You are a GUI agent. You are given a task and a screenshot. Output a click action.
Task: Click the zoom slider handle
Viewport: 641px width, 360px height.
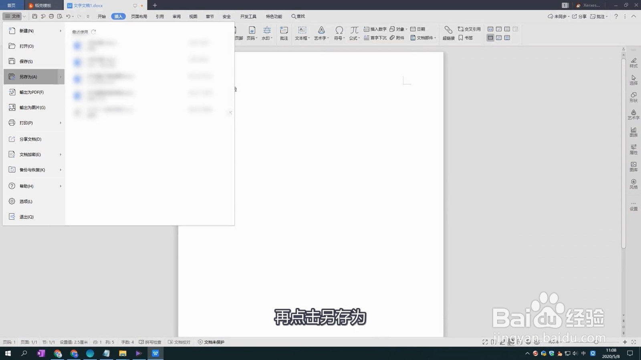pos(596,342)
